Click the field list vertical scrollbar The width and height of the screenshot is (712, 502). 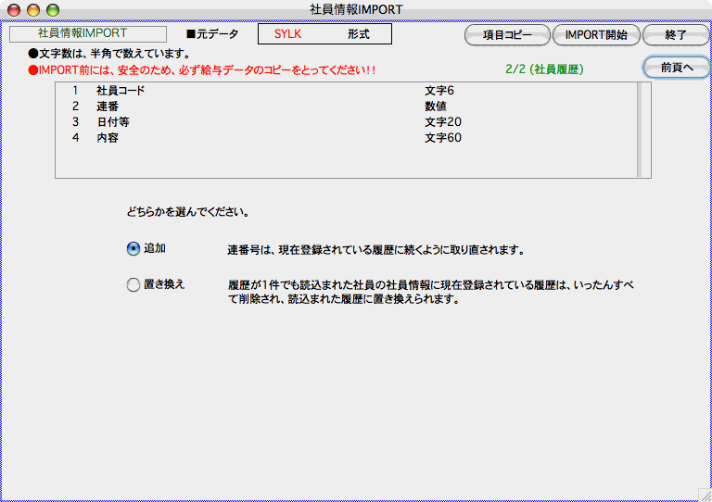coord(639,129)
